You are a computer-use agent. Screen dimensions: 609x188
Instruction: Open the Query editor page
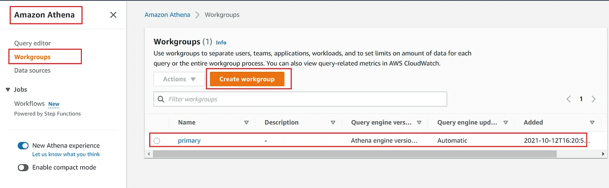point(33,43)
